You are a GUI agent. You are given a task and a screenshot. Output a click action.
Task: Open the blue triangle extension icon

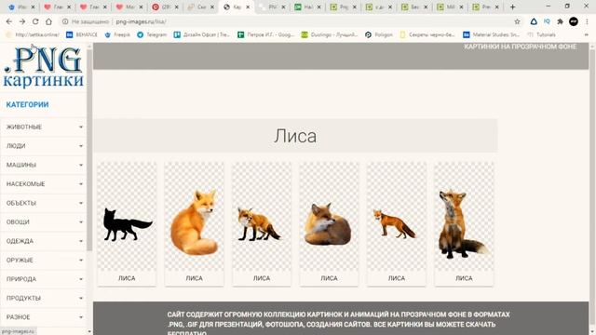click(x=534, y=21)
